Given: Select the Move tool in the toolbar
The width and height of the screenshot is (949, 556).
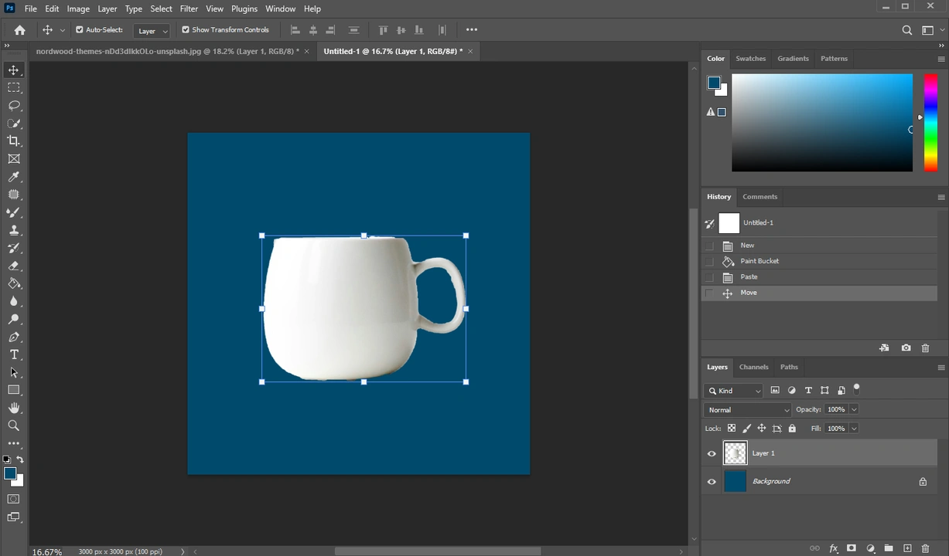Looking at the screenshot, I should pyautogui.click(x=14, y=70).
